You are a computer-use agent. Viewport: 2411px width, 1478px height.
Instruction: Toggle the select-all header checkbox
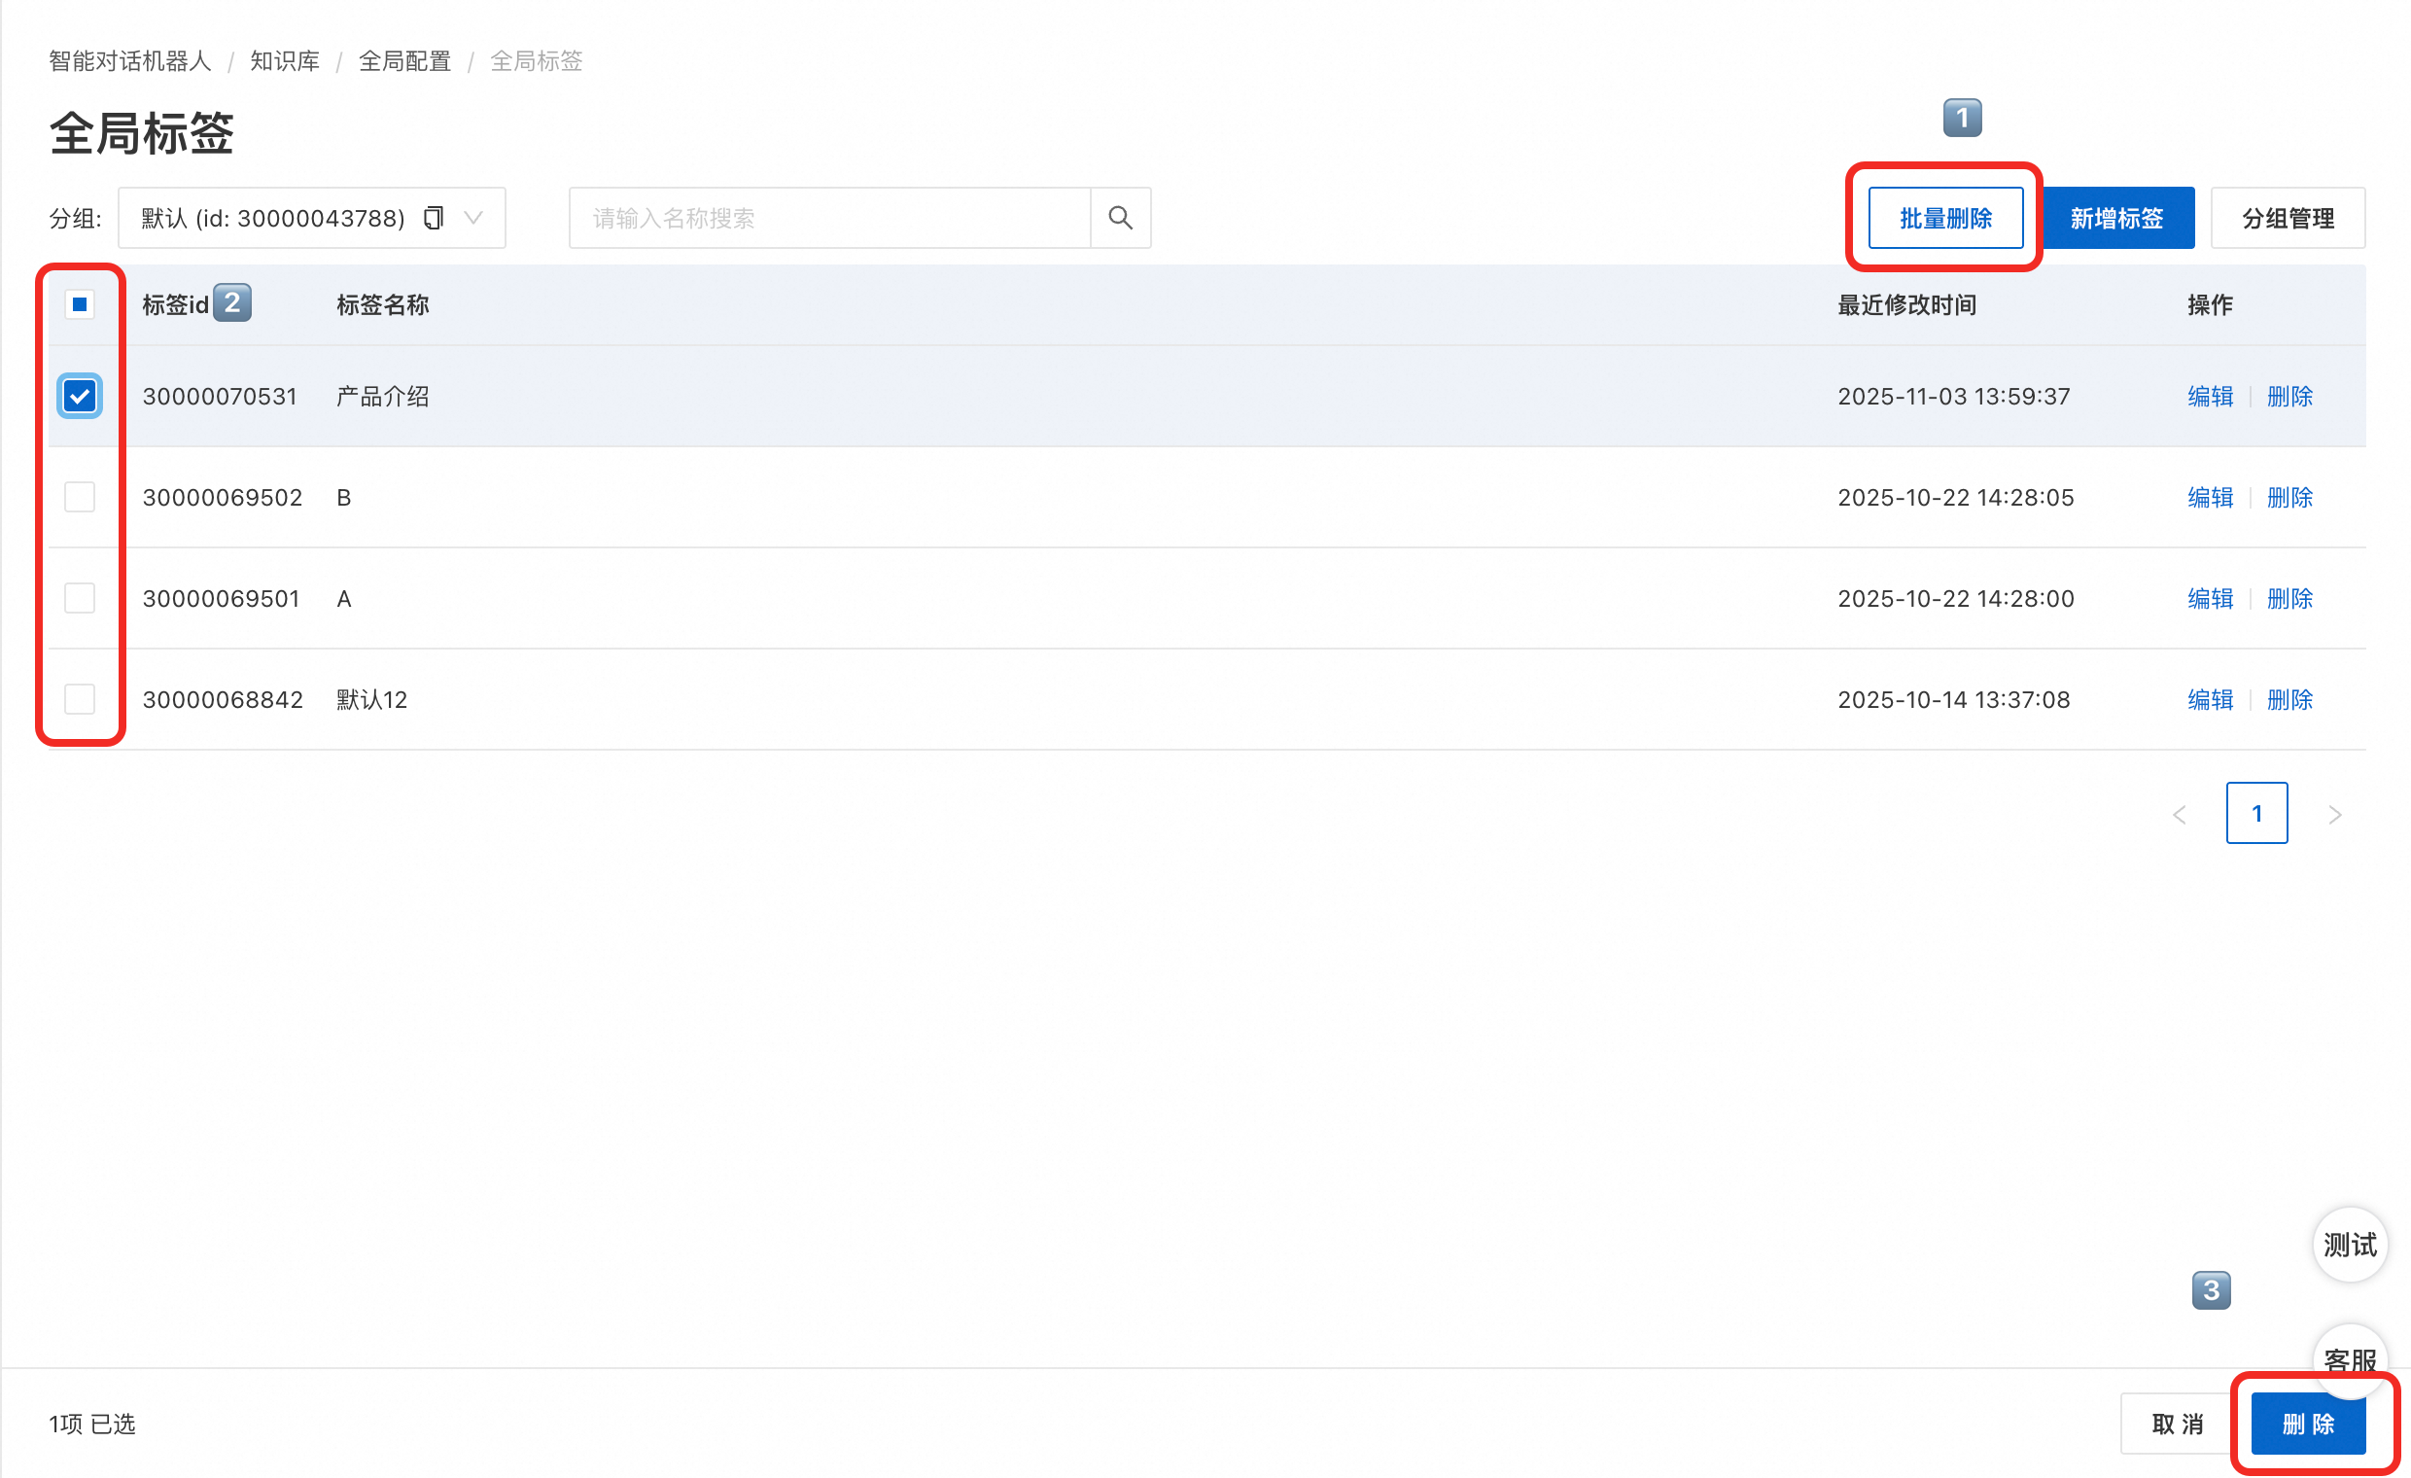click(80, 304)
